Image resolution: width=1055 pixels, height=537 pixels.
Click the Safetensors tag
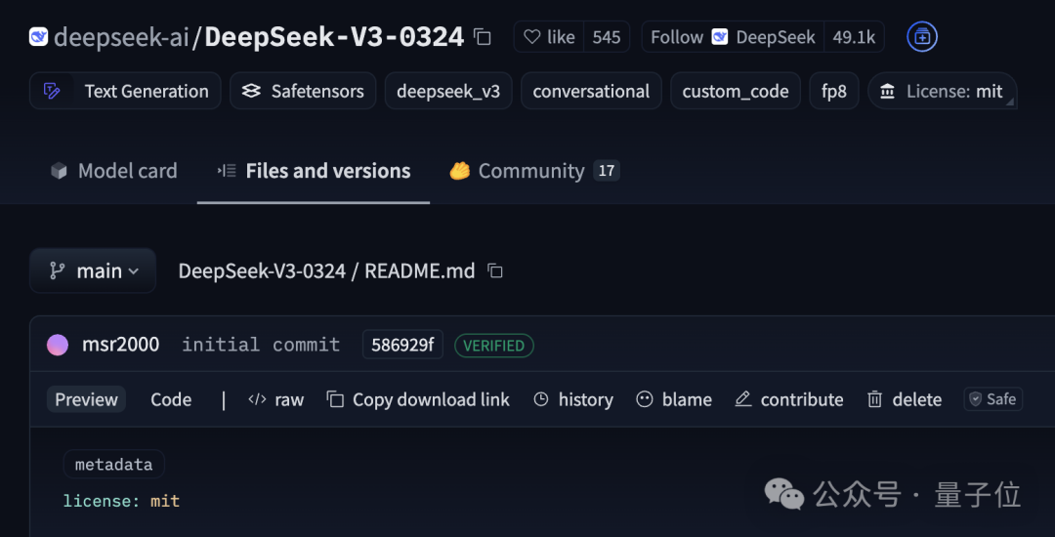[x=303, y=91]
